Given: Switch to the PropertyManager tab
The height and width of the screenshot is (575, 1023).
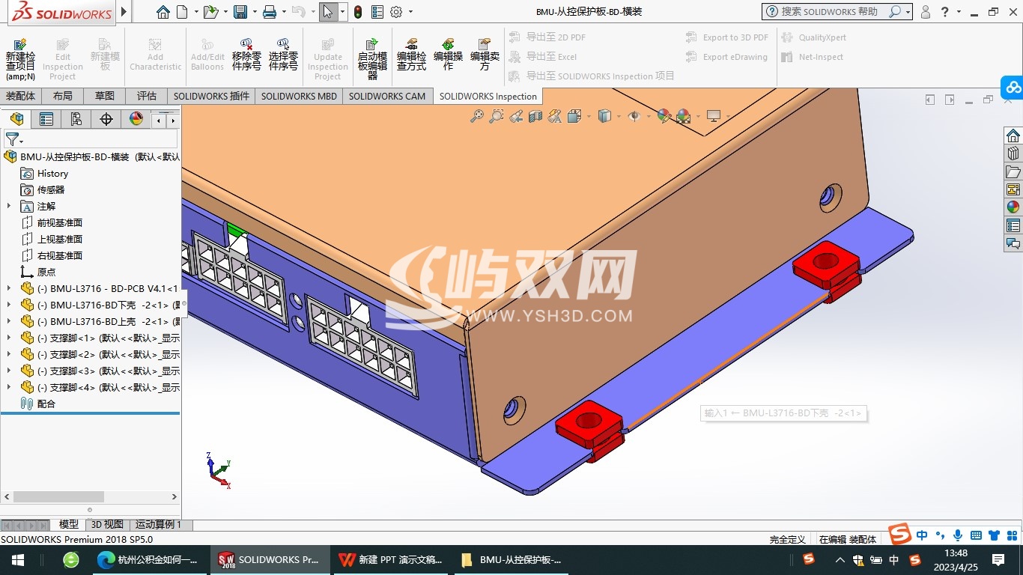Looking at the screenshot, I should point(46,119).
